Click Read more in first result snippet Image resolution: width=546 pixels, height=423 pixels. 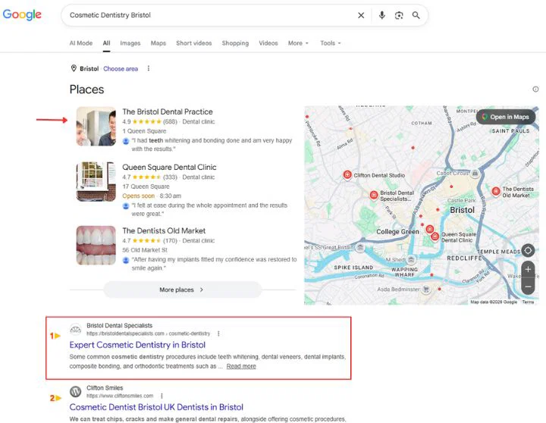click(x=241, y=366)
